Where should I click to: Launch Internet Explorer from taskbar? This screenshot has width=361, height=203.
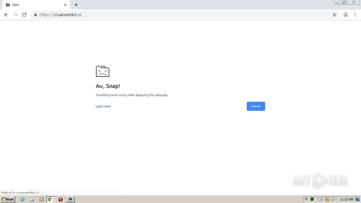point(23,199)
